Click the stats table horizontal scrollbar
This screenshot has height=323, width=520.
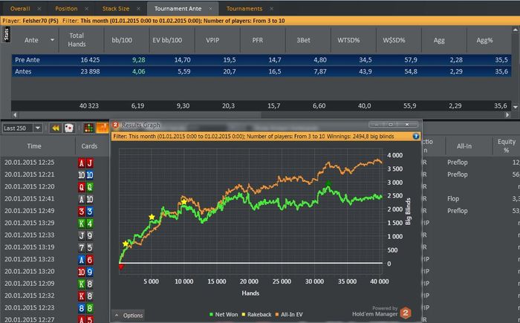point(140,115)
